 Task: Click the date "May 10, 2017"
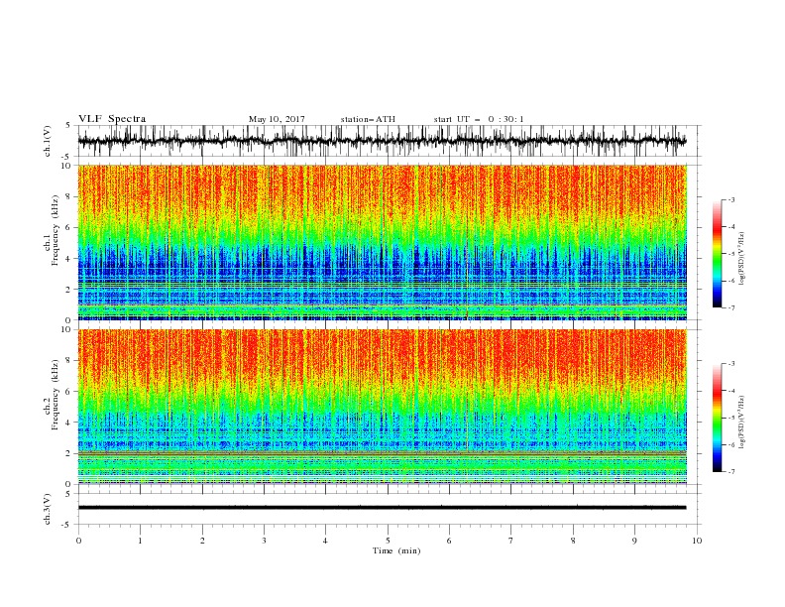[x=277, y=119]
